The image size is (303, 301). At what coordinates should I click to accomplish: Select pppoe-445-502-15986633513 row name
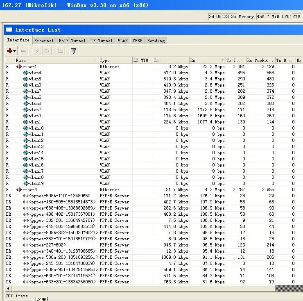62,226
